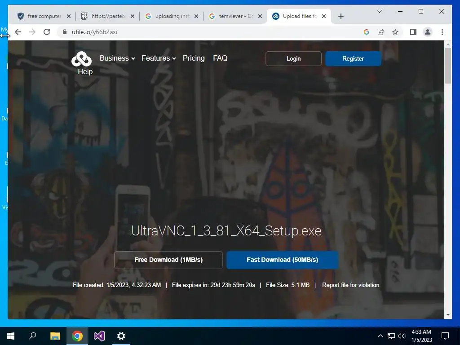Image resolution: width=460 pixels, height=345 pixels.
Task: Open the Chrome profile avatar menu
Action: tap(428, 32)
